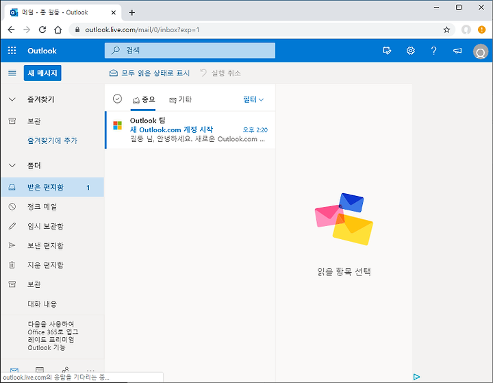Image resolution: width=493 pixels, height=383 pixels.
Task: Open the 필터 filter dropdown
Action: (x=253, y=100)
